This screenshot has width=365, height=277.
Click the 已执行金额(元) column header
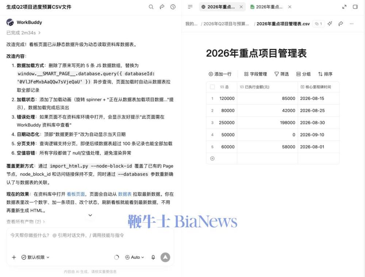pyautogui.click(x=267, y=87)
